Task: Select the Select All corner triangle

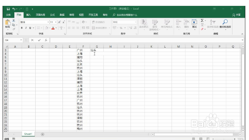Action: 7,47
